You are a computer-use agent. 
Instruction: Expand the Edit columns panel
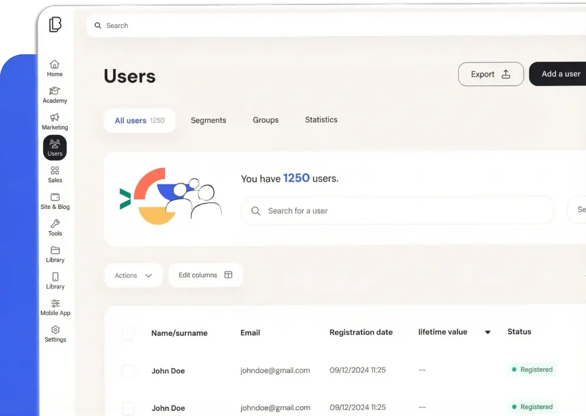click(205, 275)
